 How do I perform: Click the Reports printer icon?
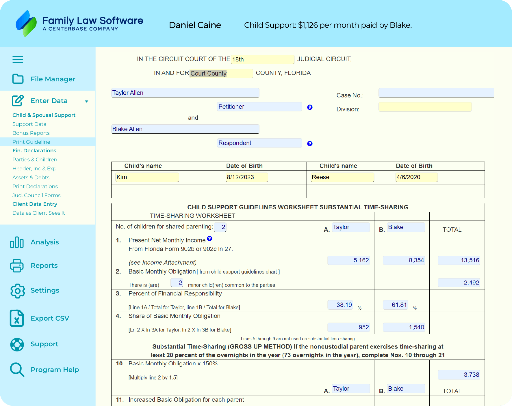(17, 265)
